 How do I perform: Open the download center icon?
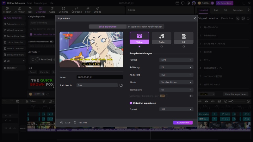point(188,3)
